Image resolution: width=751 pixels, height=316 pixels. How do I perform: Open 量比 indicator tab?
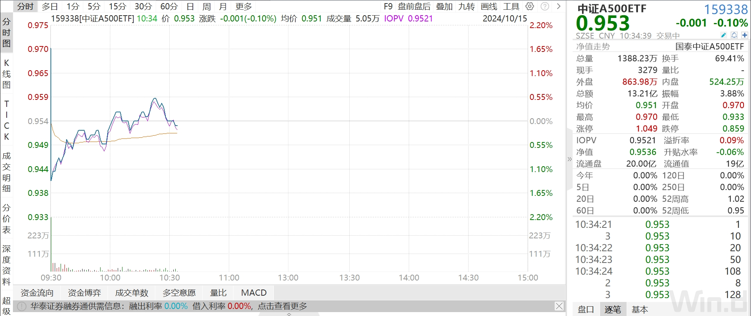pos(218,293)
